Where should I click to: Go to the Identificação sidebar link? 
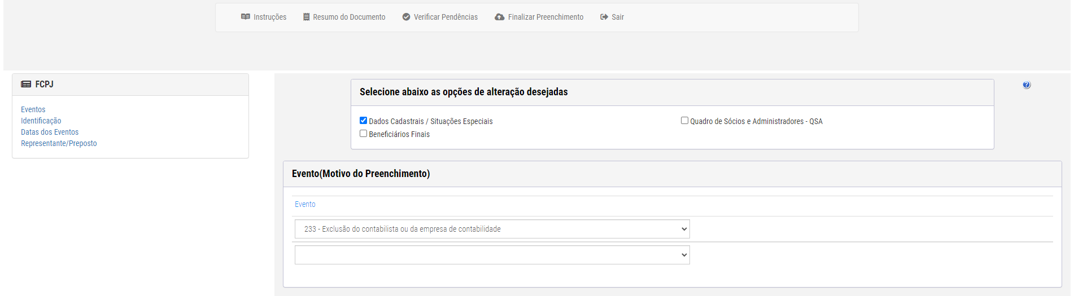[x=41, y=121]
